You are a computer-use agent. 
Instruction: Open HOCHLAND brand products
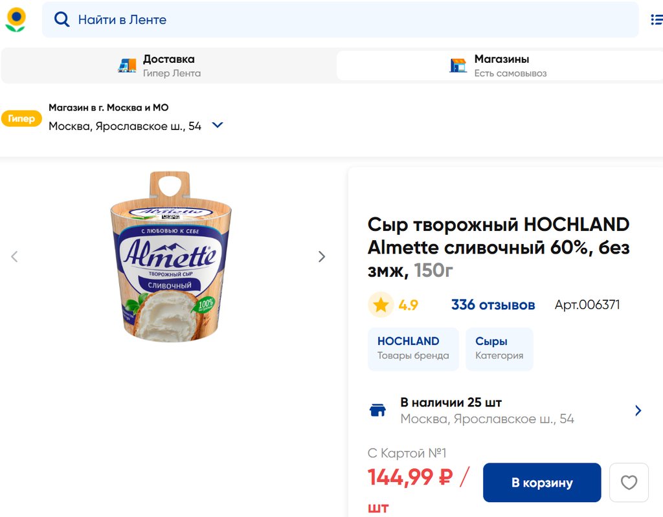tap(412, 348)
